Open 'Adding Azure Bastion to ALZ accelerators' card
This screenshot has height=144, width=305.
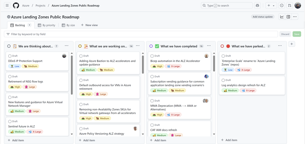(x=107, y=63)
